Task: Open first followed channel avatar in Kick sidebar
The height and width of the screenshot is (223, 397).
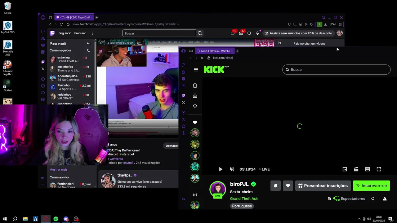Action: click(x=195, y=133)
